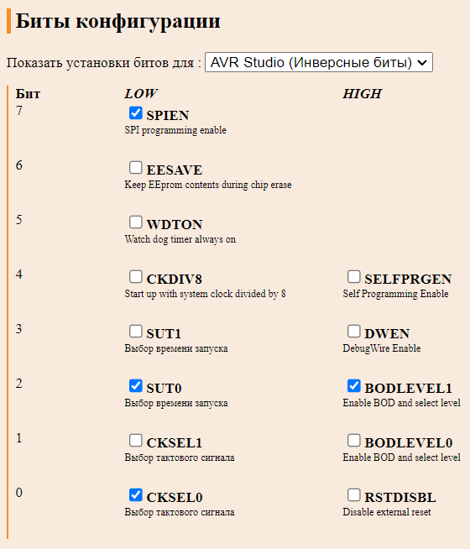Uncheck the CKSEL0 checkbox
Image resolution: width=470 pixels, height=549 pixels.
[x=135, y=495]
